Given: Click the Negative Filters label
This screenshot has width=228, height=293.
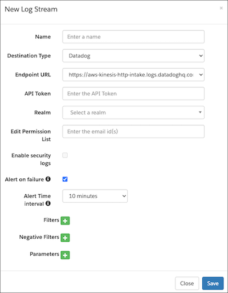Looking at the screenshot, I should coord(39,237).
